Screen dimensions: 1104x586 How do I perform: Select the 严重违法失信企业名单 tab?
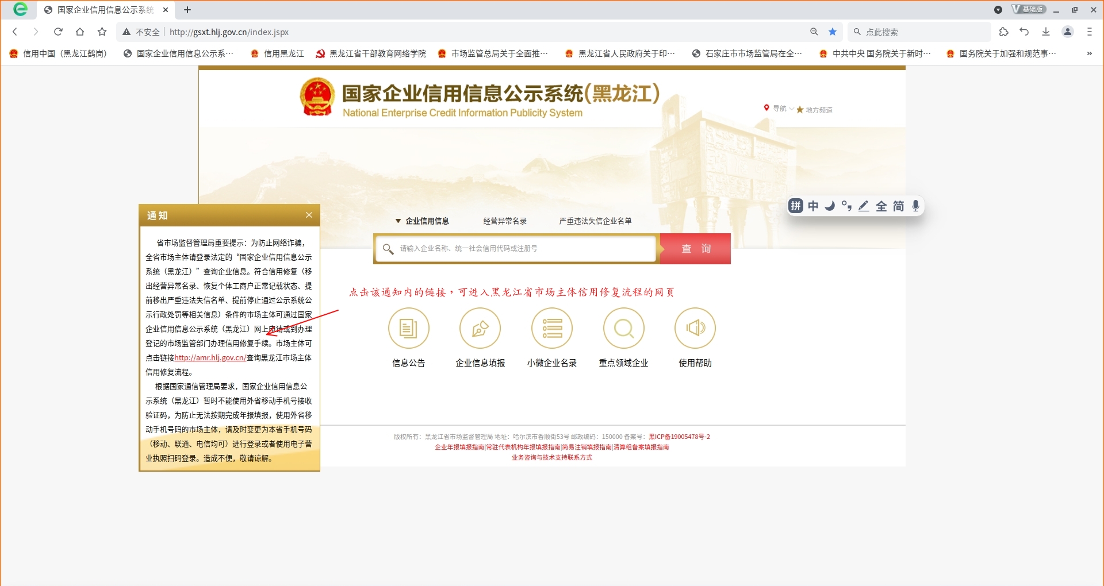point(595,221)
